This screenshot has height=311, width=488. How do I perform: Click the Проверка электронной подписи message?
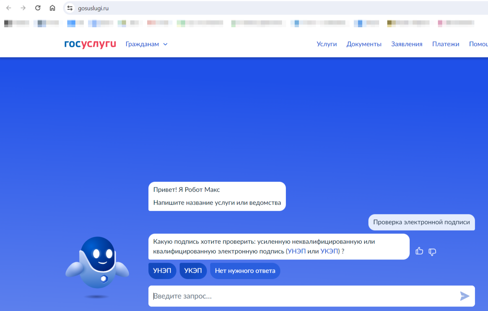coord(421,222)
